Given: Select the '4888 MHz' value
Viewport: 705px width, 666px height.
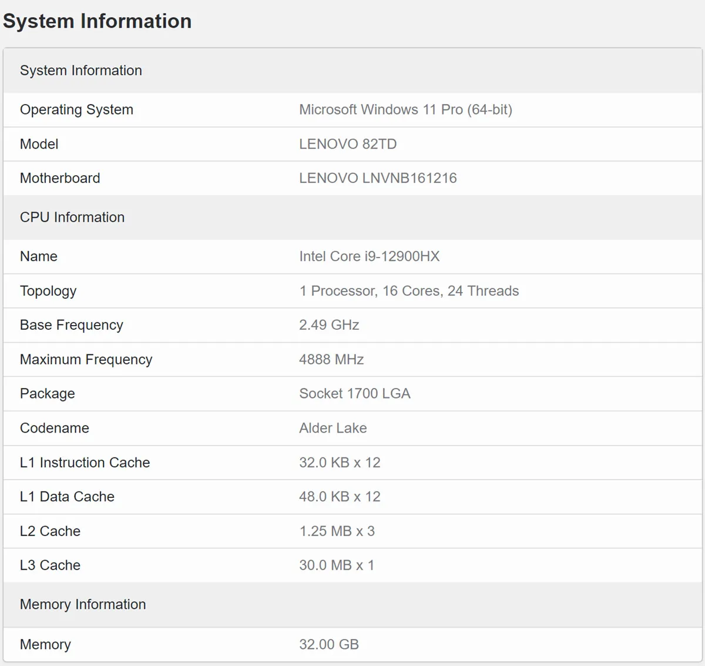Looking at the screenshot, I should point(331,359).
